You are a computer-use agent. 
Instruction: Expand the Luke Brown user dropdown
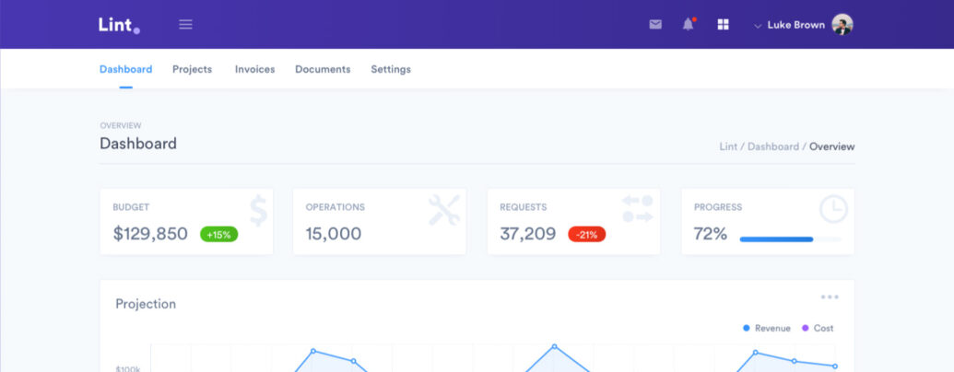[x=789, y=25]
